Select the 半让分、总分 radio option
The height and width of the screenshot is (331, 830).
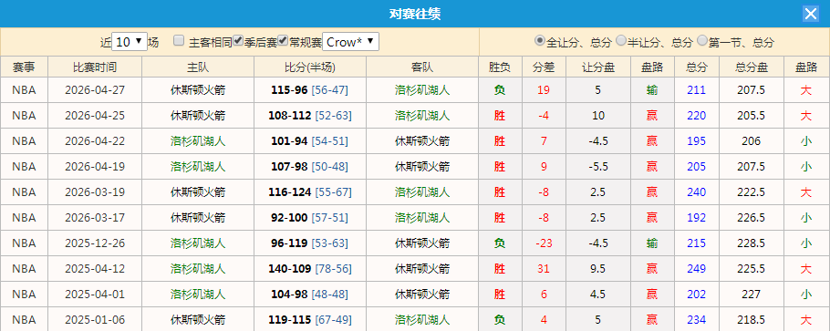(621, 40)
